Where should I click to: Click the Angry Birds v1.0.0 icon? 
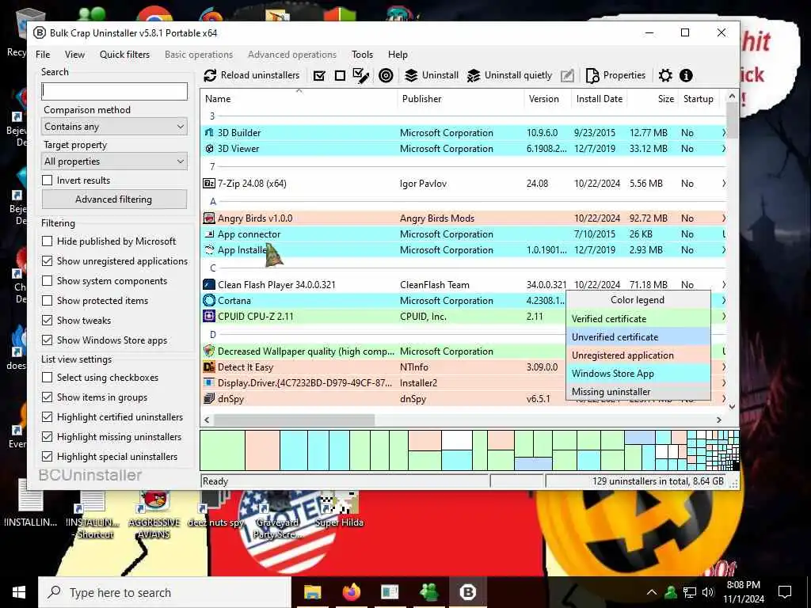209,218
